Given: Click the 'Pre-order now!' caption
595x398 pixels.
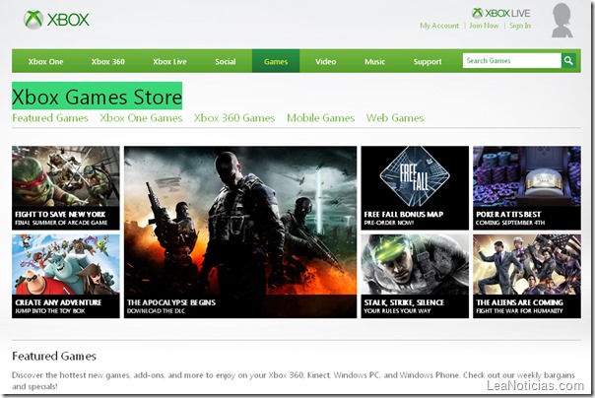Looking at the screenshot, I should pyautogui.click(x=389, y=223).
